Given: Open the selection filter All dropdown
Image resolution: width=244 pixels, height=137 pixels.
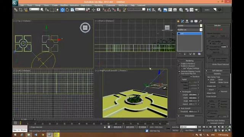Looking at the screenshot, I should click(x=34, y=9).
